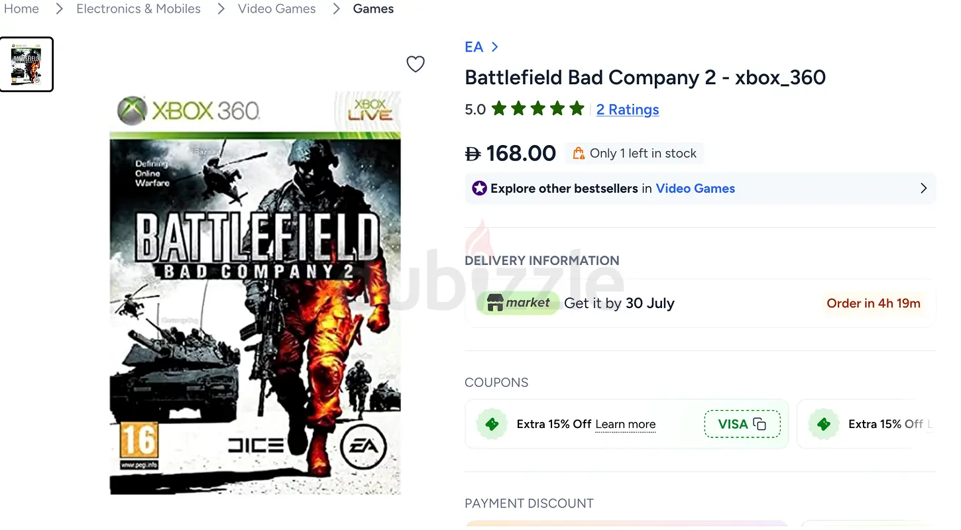Open Video Games breadcrumb

click(277, 9)
